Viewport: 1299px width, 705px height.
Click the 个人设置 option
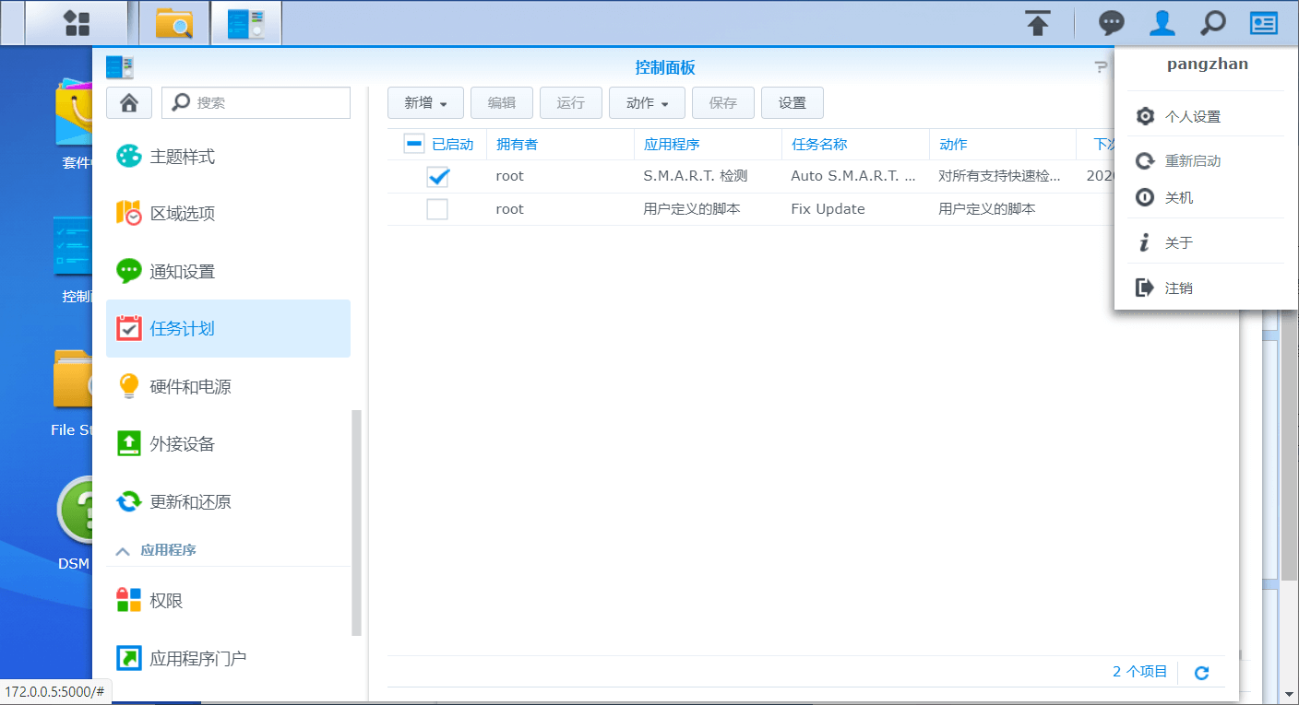point(1194,115)
